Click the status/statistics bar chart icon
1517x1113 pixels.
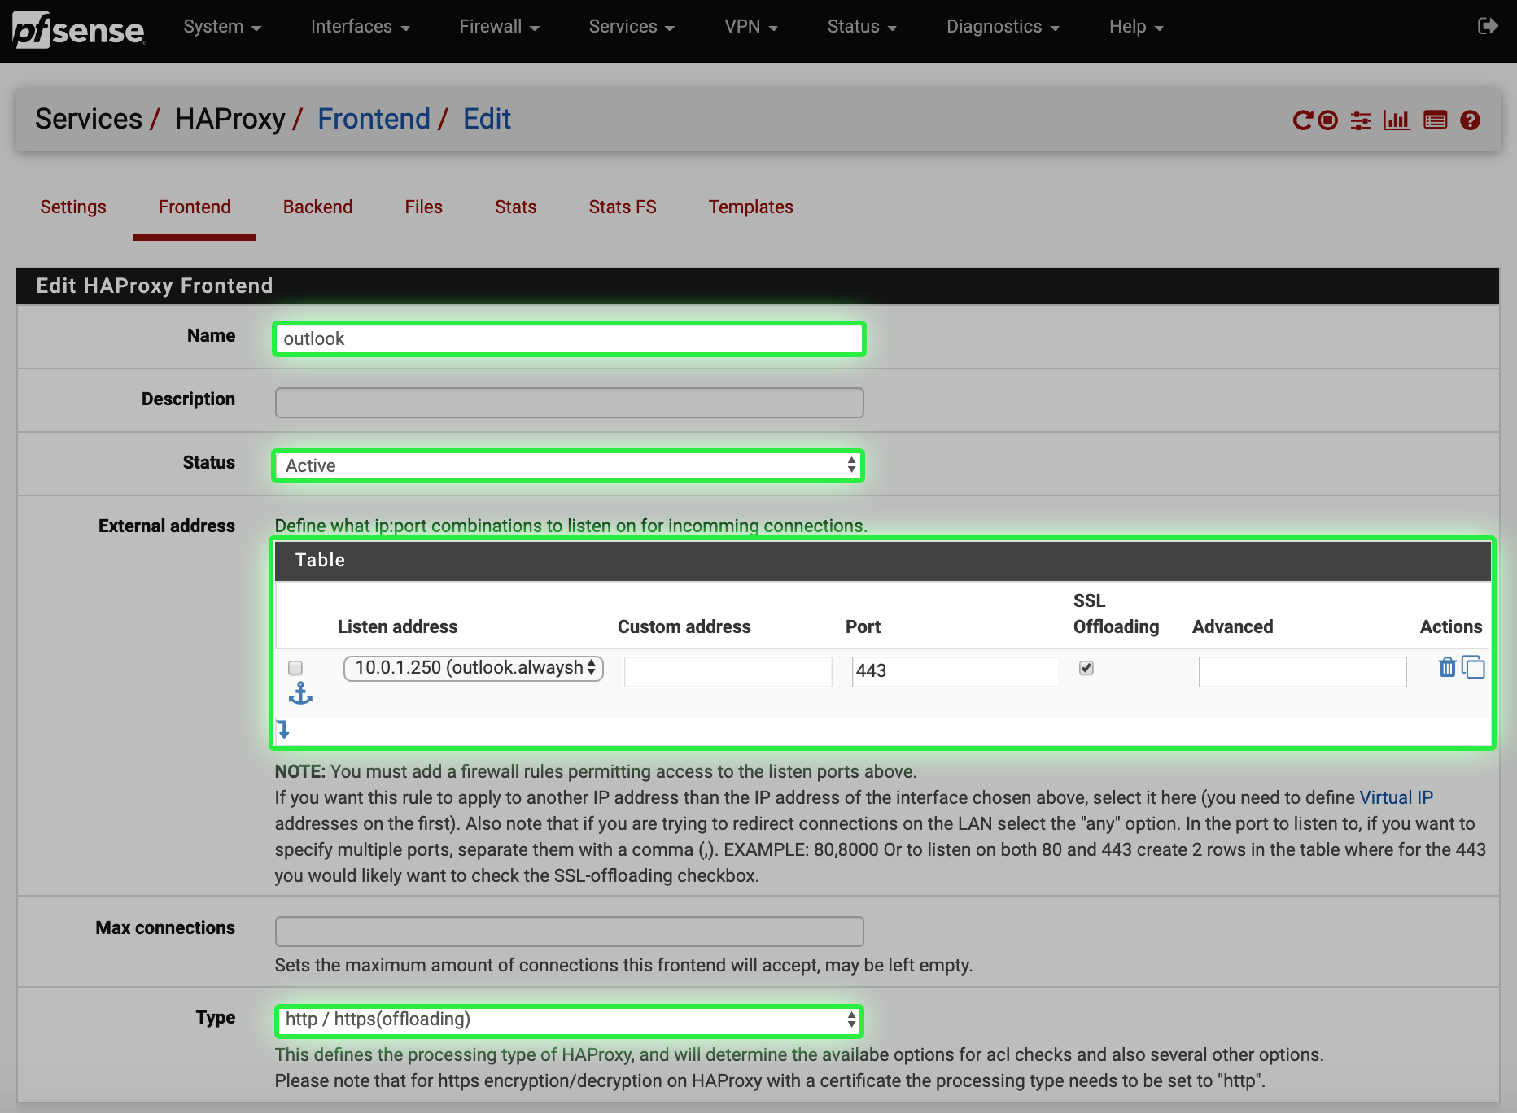coord(1397,120)
